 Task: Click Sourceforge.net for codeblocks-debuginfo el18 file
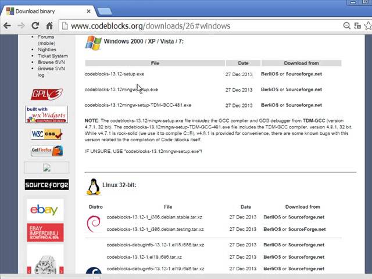point(306,245)
